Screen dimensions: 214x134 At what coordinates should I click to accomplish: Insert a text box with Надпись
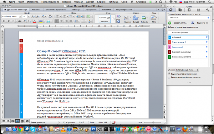(x=127, y=19)
